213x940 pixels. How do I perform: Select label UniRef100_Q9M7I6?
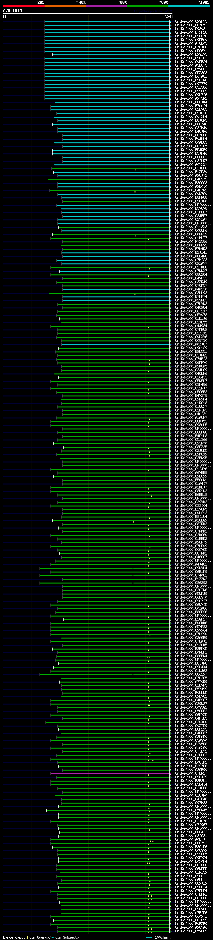coord(191,95)
